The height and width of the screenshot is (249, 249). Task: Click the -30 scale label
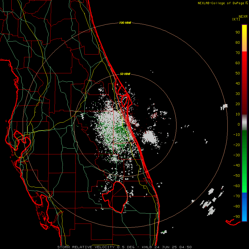tap(237, 155)
